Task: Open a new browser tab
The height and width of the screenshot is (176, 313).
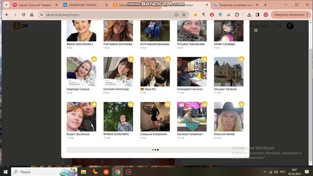Action: click(265, 5)
